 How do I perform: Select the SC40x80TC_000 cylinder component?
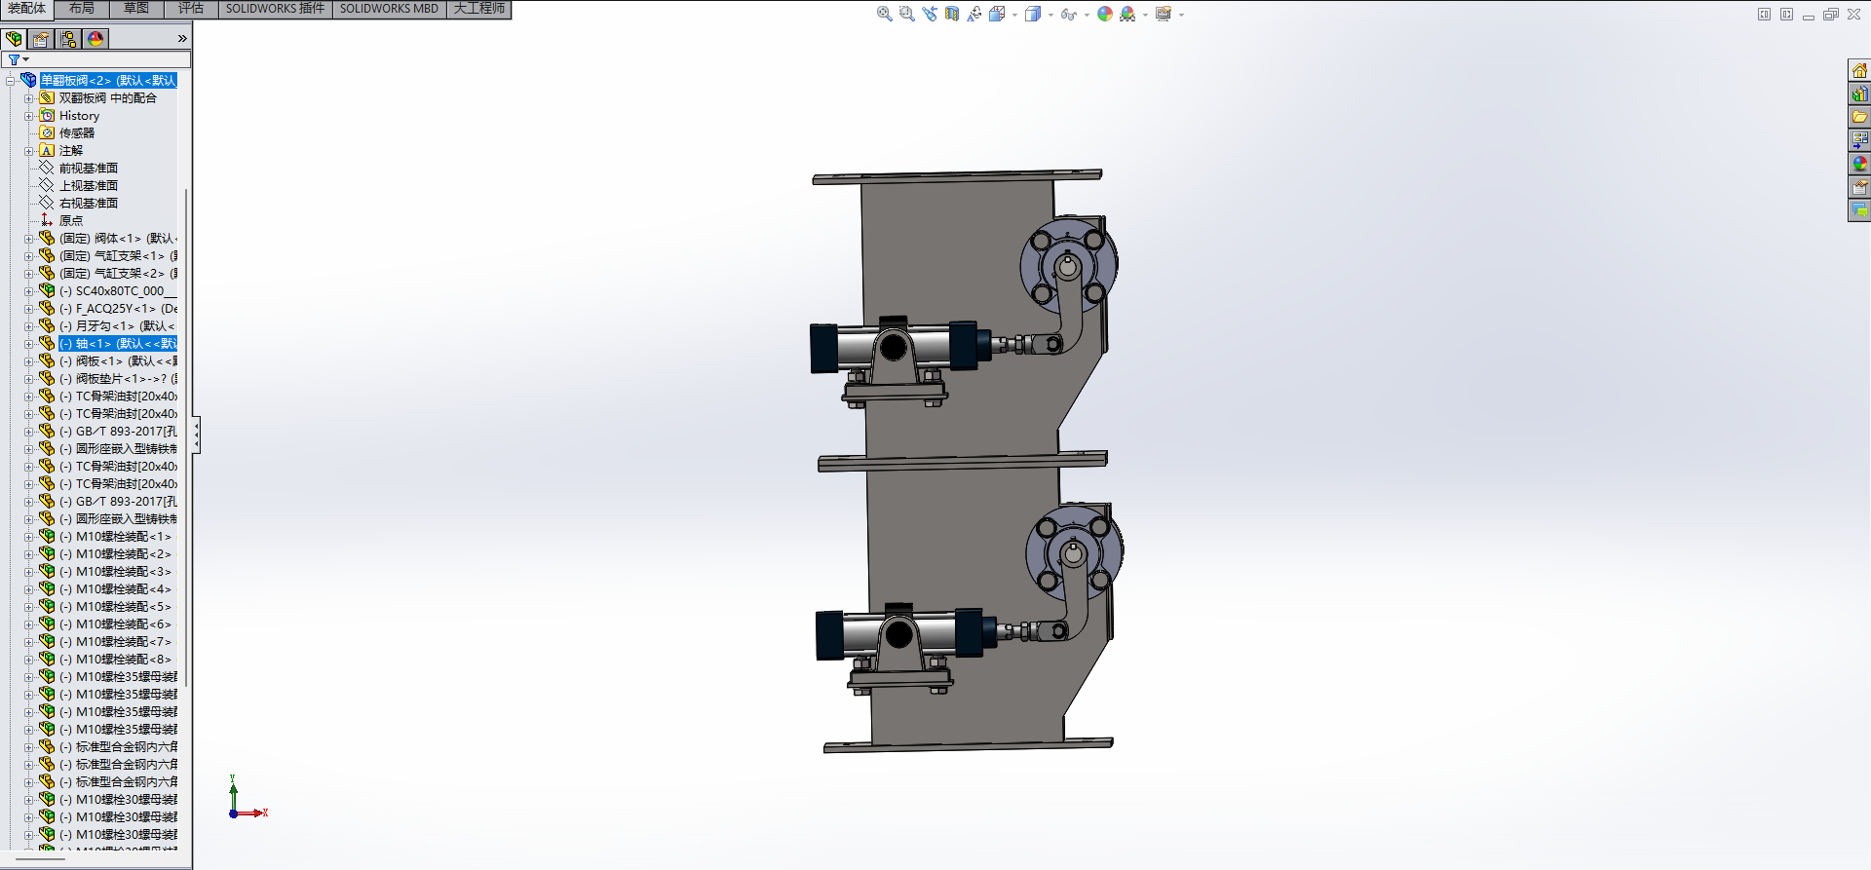(x=118, y=291)
